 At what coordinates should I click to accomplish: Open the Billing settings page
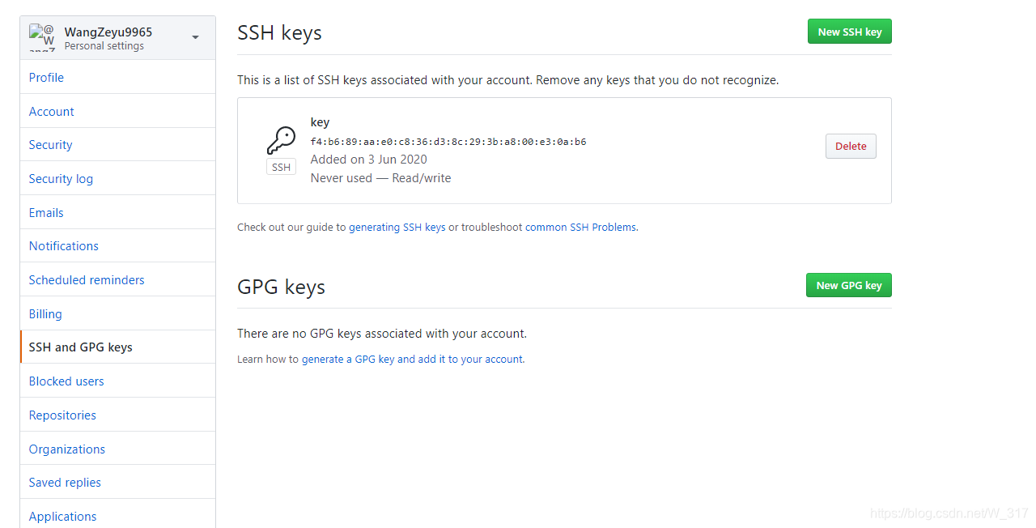[45, 313]
